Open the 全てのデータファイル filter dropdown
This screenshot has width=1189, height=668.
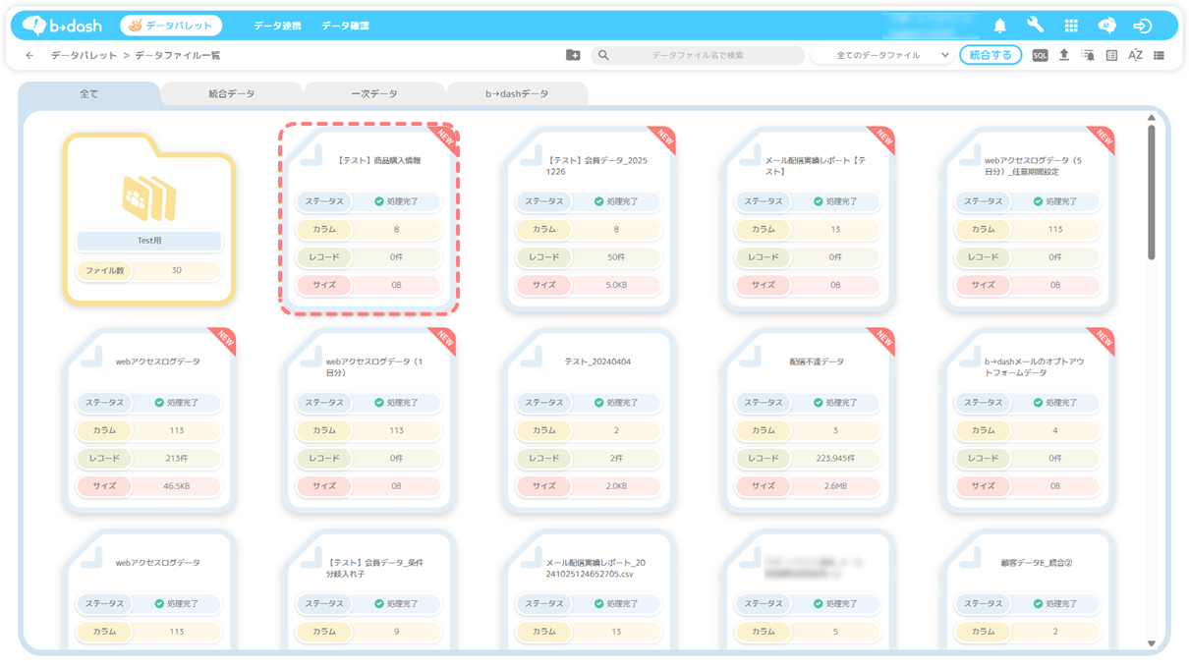point(892,56)
